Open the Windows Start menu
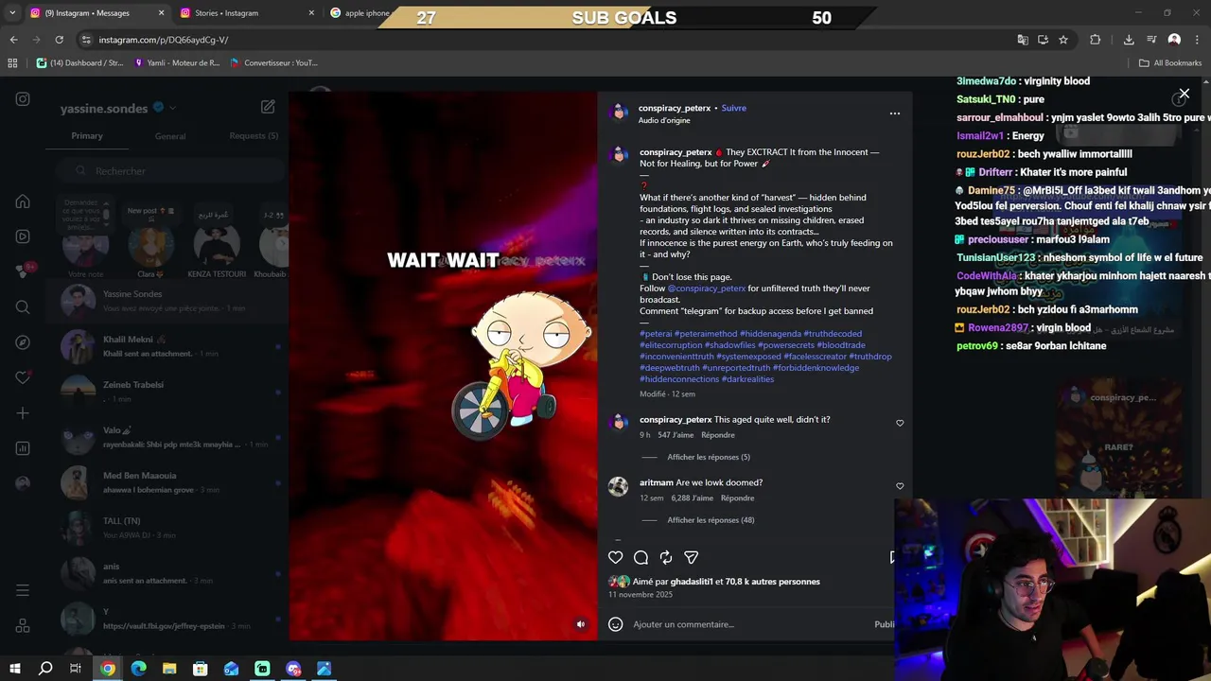Screen dimensions: 1211x681 14,669
